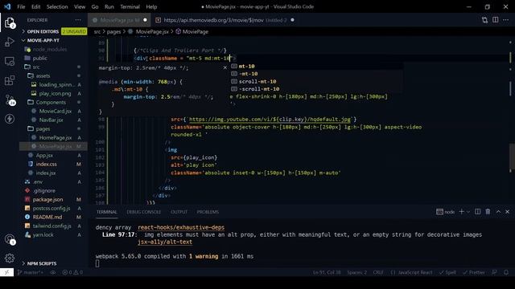Split the terminal panel

coord(477,212)
